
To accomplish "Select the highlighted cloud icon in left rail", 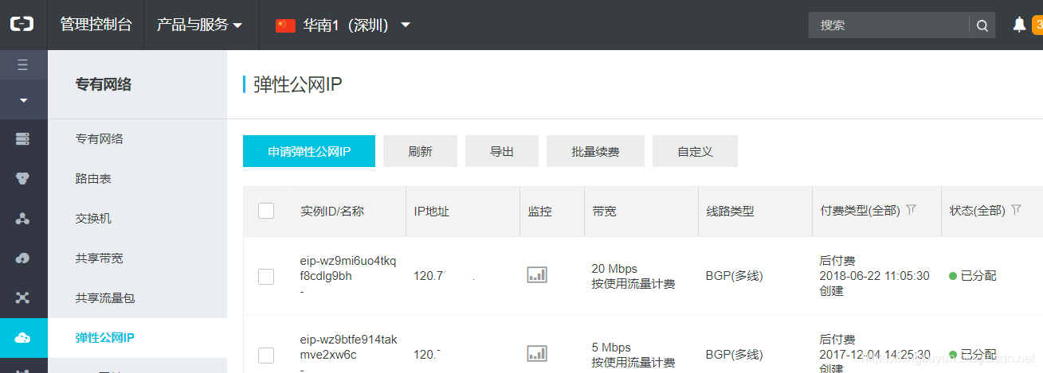I will point(22,338).
